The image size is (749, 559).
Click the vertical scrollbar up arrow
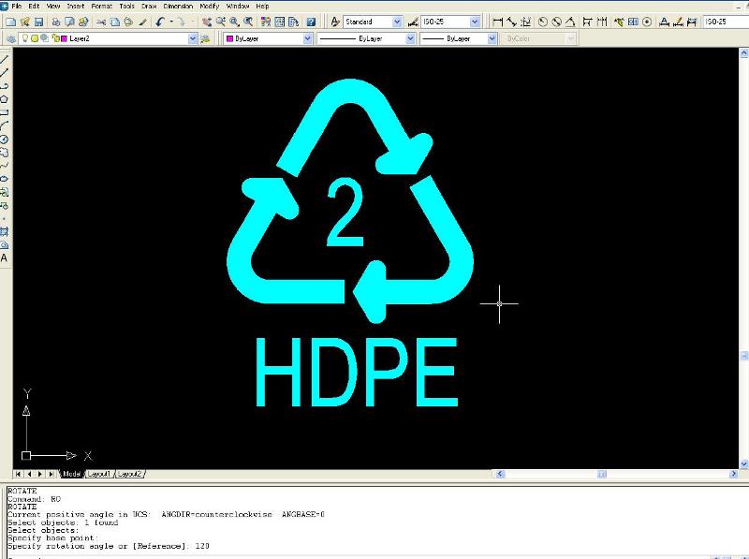[743, 53]
